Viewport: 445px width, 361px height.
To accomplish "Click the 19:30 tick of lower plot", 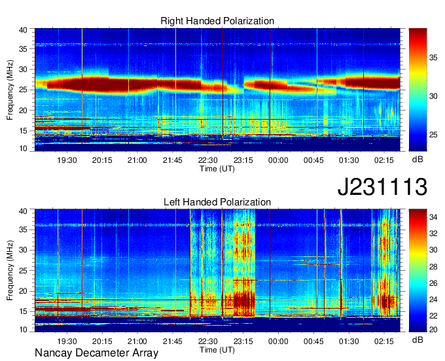I will click(x=67, y=341).
